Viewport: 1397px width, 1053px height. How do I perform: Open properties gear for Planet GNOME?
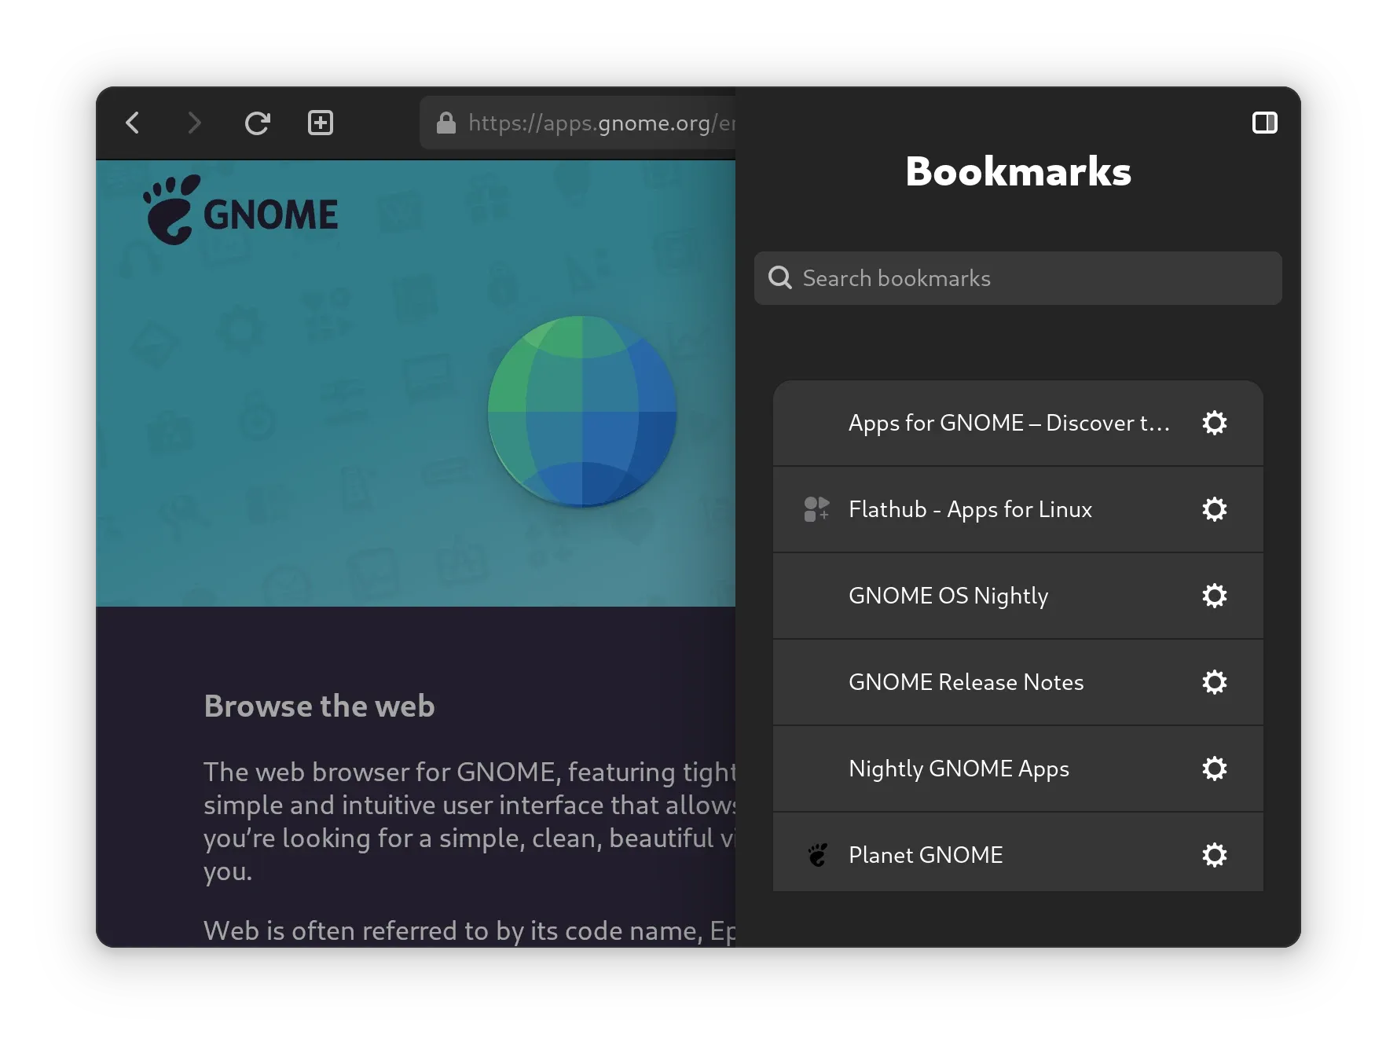pos(1214,854)
